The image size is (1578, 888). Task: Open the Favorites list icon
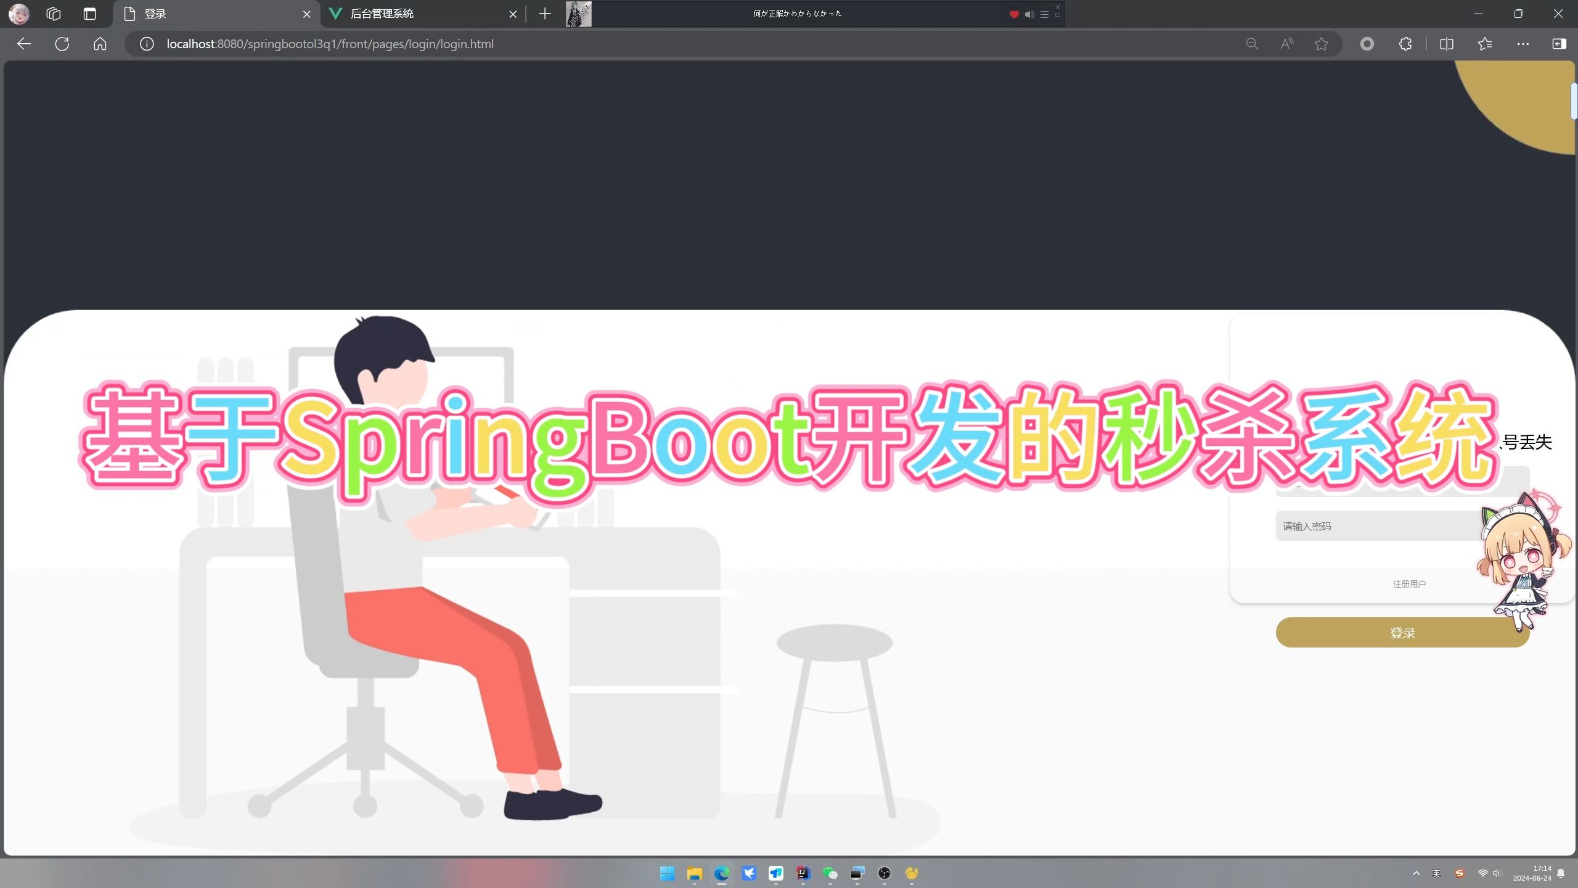coord(1485,44)
